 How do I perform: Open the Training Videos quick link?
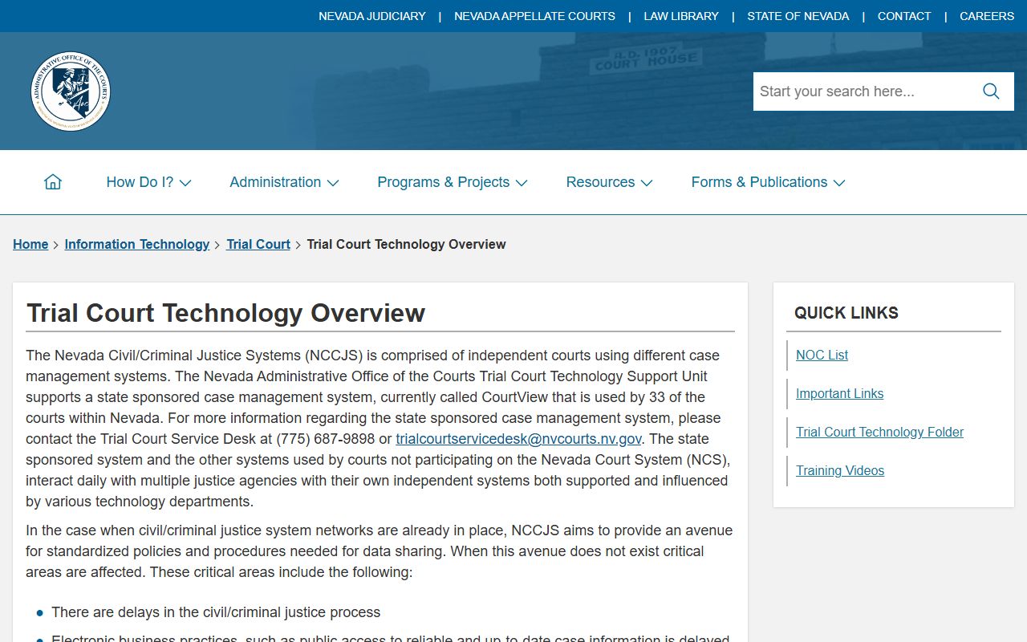click(840, 470)
